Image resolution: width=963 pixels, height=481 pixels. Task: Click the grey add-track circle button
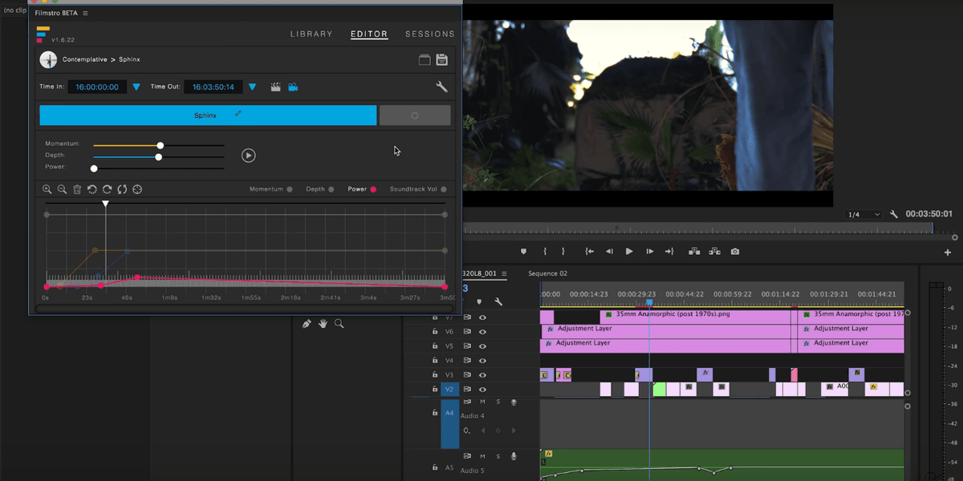pyautogui.click(x=415, y=115)
